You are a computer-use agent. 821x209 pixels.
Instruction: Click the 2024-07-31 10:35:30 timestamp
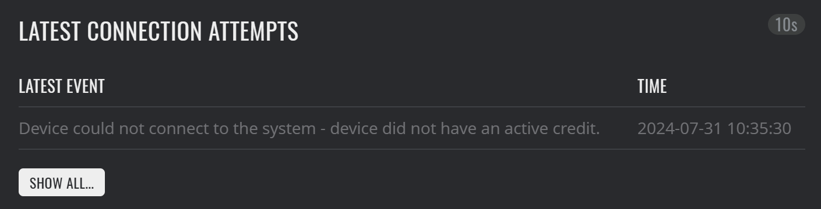(x=714, y=128)
